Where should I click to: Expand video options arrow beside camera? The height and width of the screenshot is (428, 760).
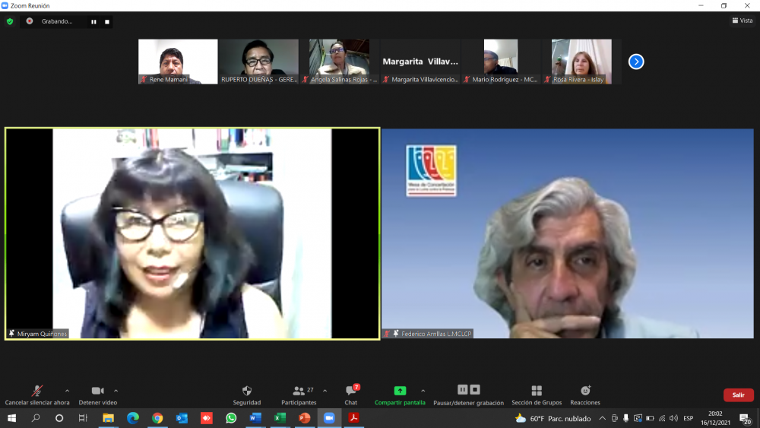pos(116,391)
